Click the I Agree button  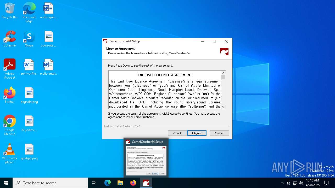tap(197, 133)
